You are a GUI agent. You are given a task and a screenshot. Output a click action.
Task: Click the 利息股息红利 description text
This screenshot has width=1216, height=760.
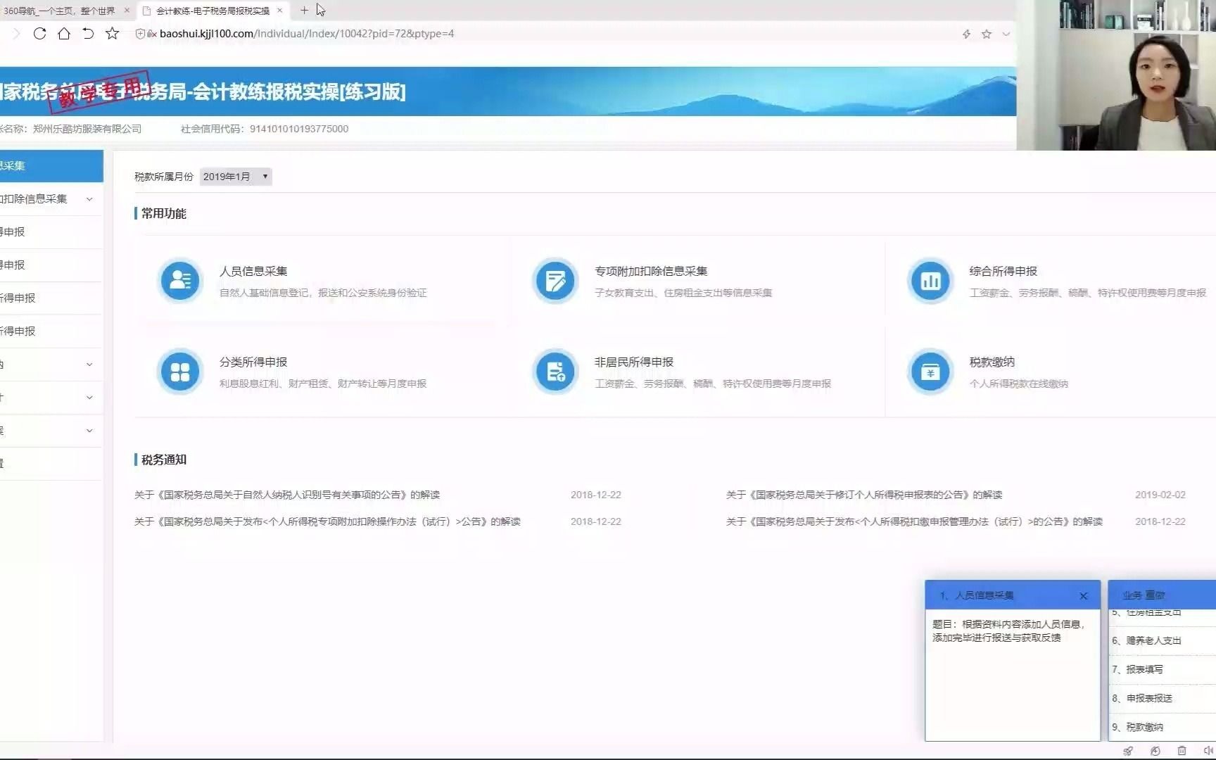tap(323, 384)
